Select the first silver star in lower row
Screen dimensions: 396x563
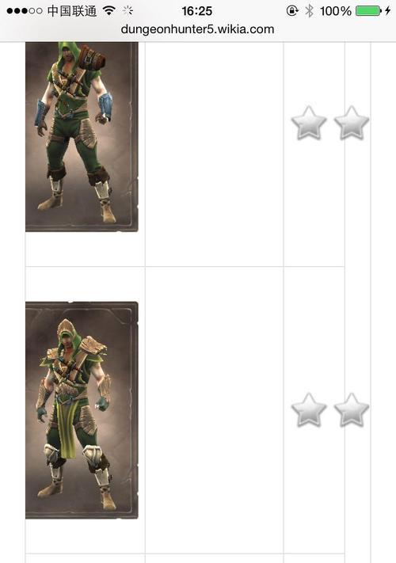point(309,409)
